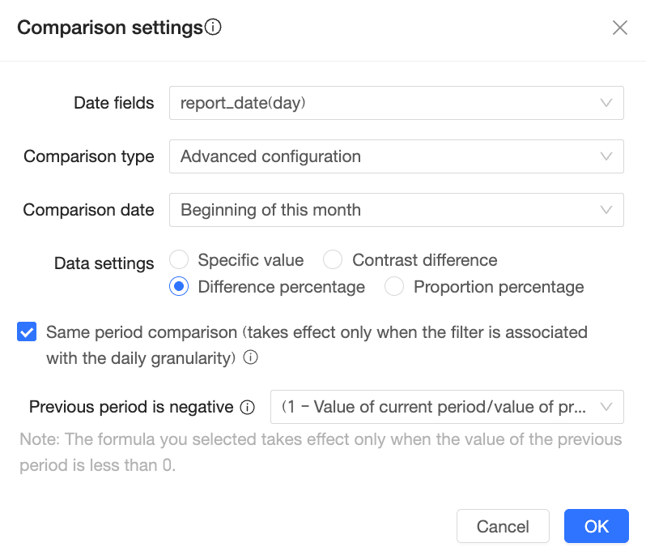Click info icon next to Previous period is negative
The height and width of the screenshot is (556, 646).
pyautogui.click(x=248, y=407)
